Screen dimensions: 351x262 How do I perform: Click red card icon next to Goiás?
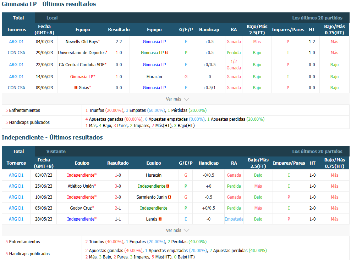tap(76, 88)
